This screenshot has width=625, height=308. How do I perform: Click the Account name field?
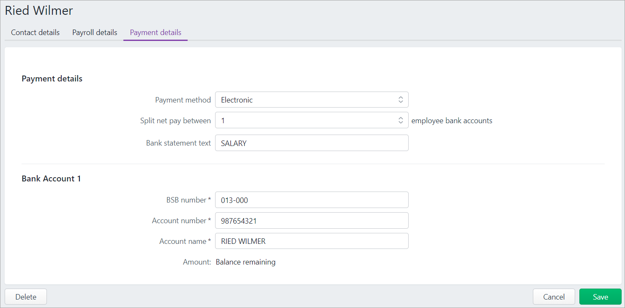(311, 241)
